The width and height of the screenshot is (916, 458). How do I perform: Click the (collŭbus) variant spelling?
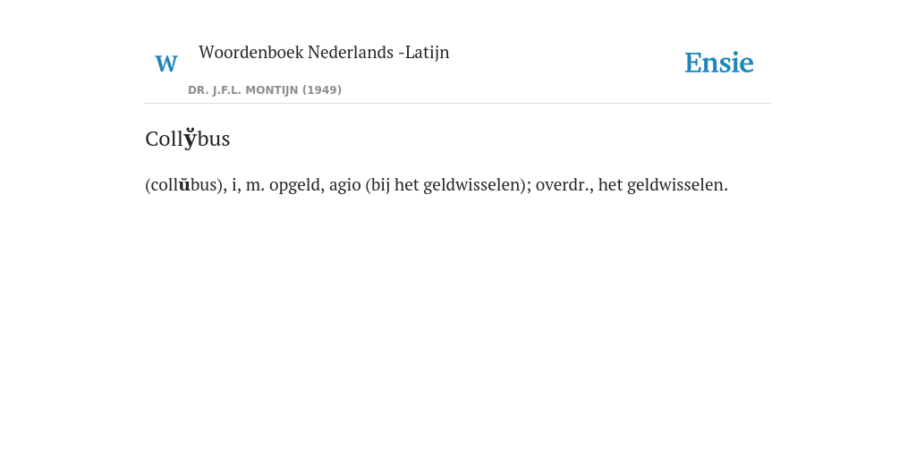(x=185, y=185)
